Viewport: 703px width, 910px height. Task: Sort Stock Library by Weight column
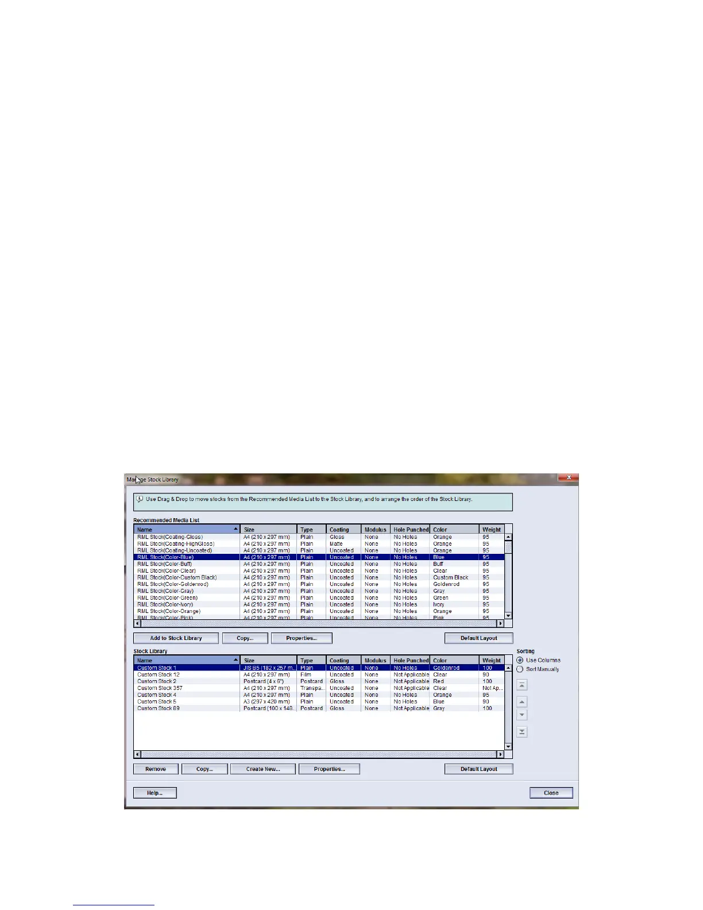coord(492,661)
